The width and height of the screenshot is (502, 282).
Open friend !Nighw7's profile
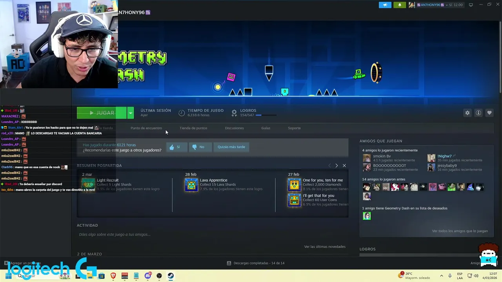point(445,156)
